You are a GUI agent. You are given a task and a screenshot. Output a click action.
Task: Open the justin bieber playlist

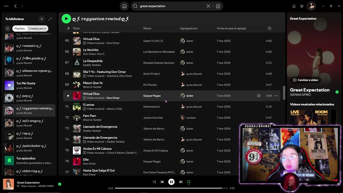(29, 148)
